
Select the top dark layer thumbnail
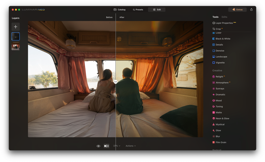(x=15, y=36)
